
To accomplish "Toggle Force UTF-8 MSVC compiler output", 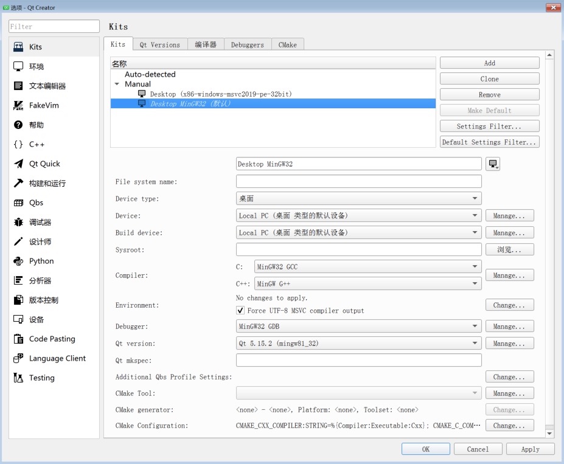I will pos(240,310).
